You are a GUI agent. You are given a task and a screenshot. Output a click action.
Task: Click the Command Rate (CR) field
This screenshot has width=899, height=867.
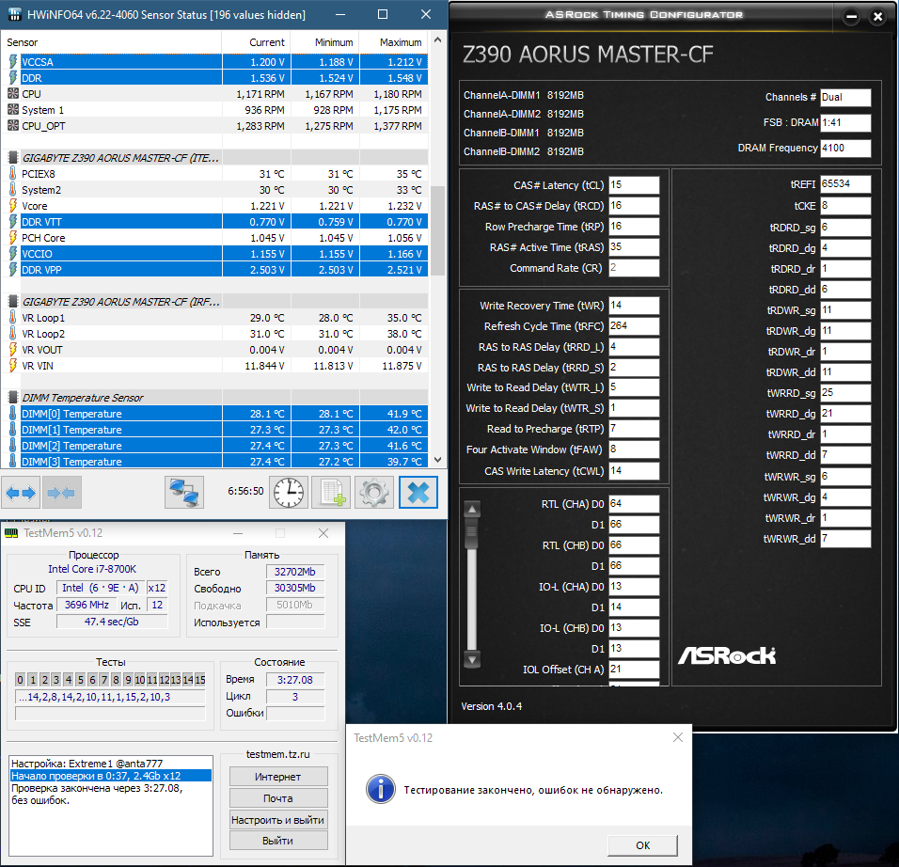(x=634, y=267)
